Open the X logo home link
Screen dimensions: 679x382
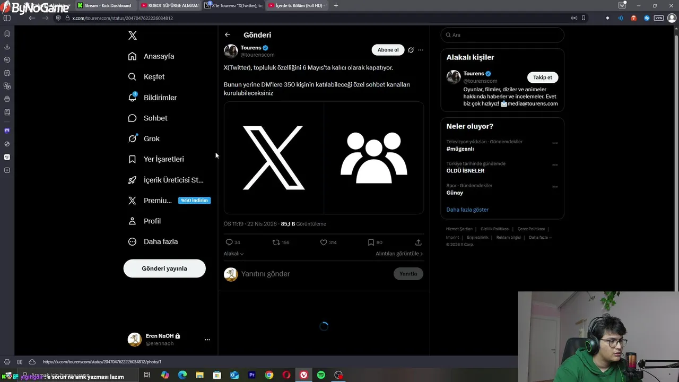tap(133, 36)
